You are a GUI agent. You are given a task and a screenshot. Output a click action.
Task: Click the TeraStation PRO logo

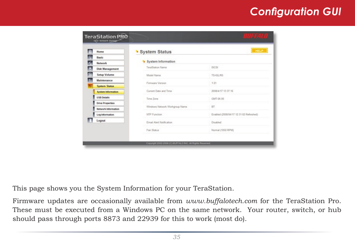pos(106,37)
